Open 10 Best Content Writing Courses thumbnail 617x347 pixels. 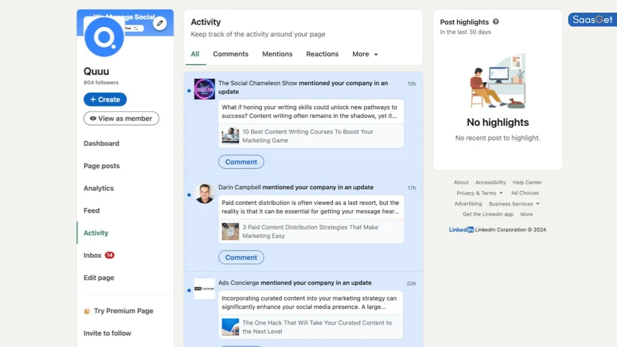[230, 136]
